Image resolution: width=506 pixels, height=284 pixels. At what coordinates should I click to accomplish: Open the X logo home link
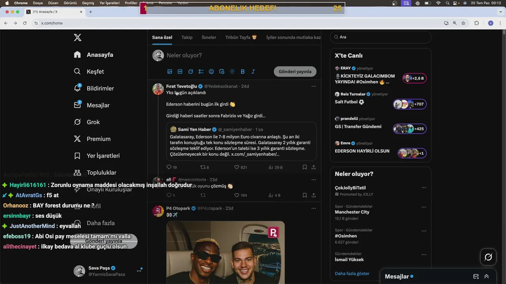coord(77,37)
